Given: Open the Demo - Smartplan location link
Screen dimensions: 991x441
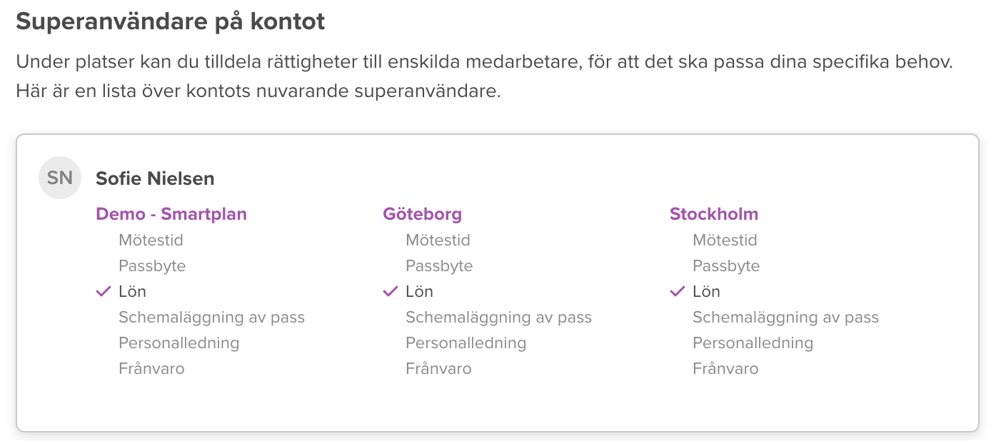Looking at the screenshot, I should tap(171, 214).
